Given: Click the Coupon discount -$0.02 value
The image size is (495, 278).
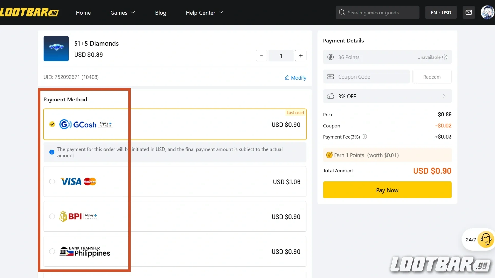Looking at the screenshot, I should point(443,126).
